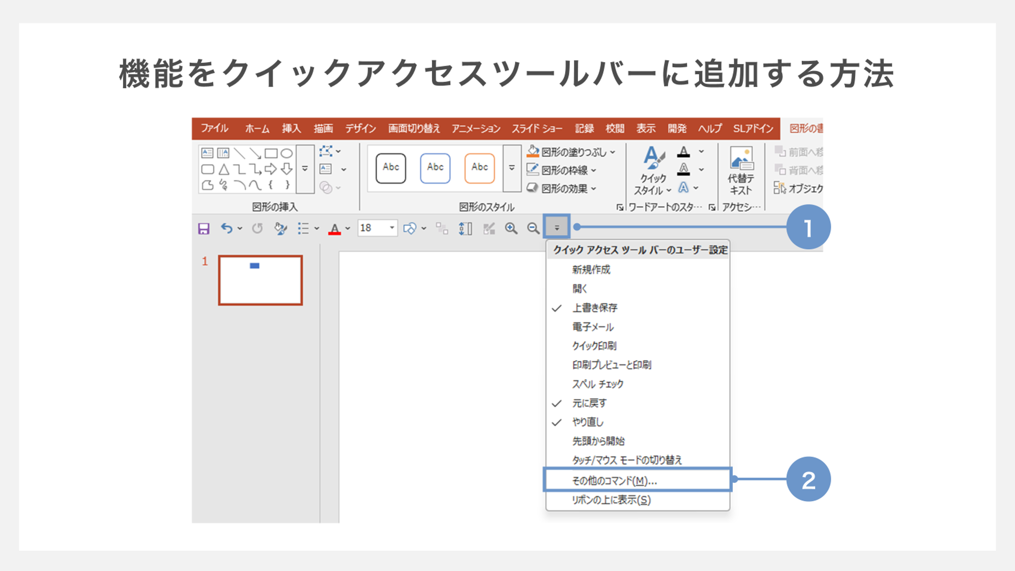Click the Edit Shape points icon

click(326, 151)
